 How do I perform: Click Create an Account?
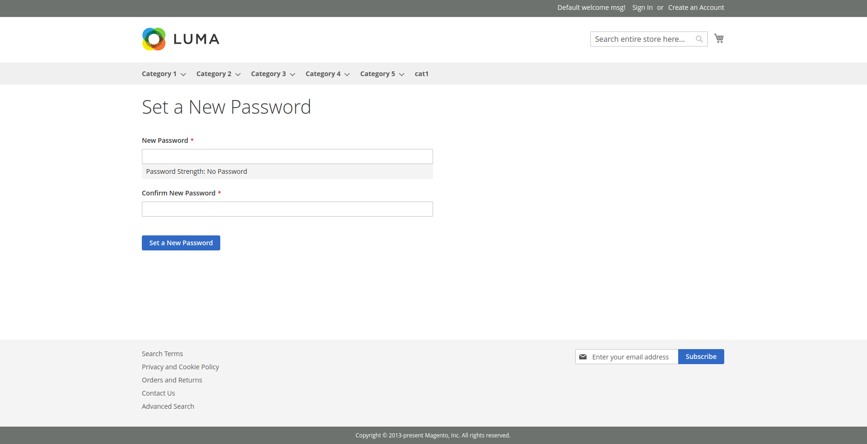(696, 8)
